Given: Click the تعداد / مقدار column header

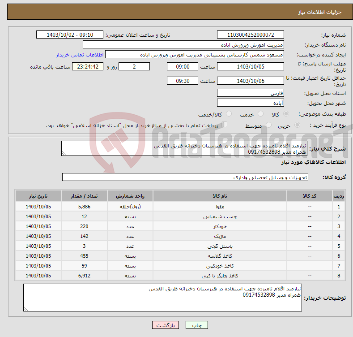Looking at the screenshot, I should coord(84,196).
